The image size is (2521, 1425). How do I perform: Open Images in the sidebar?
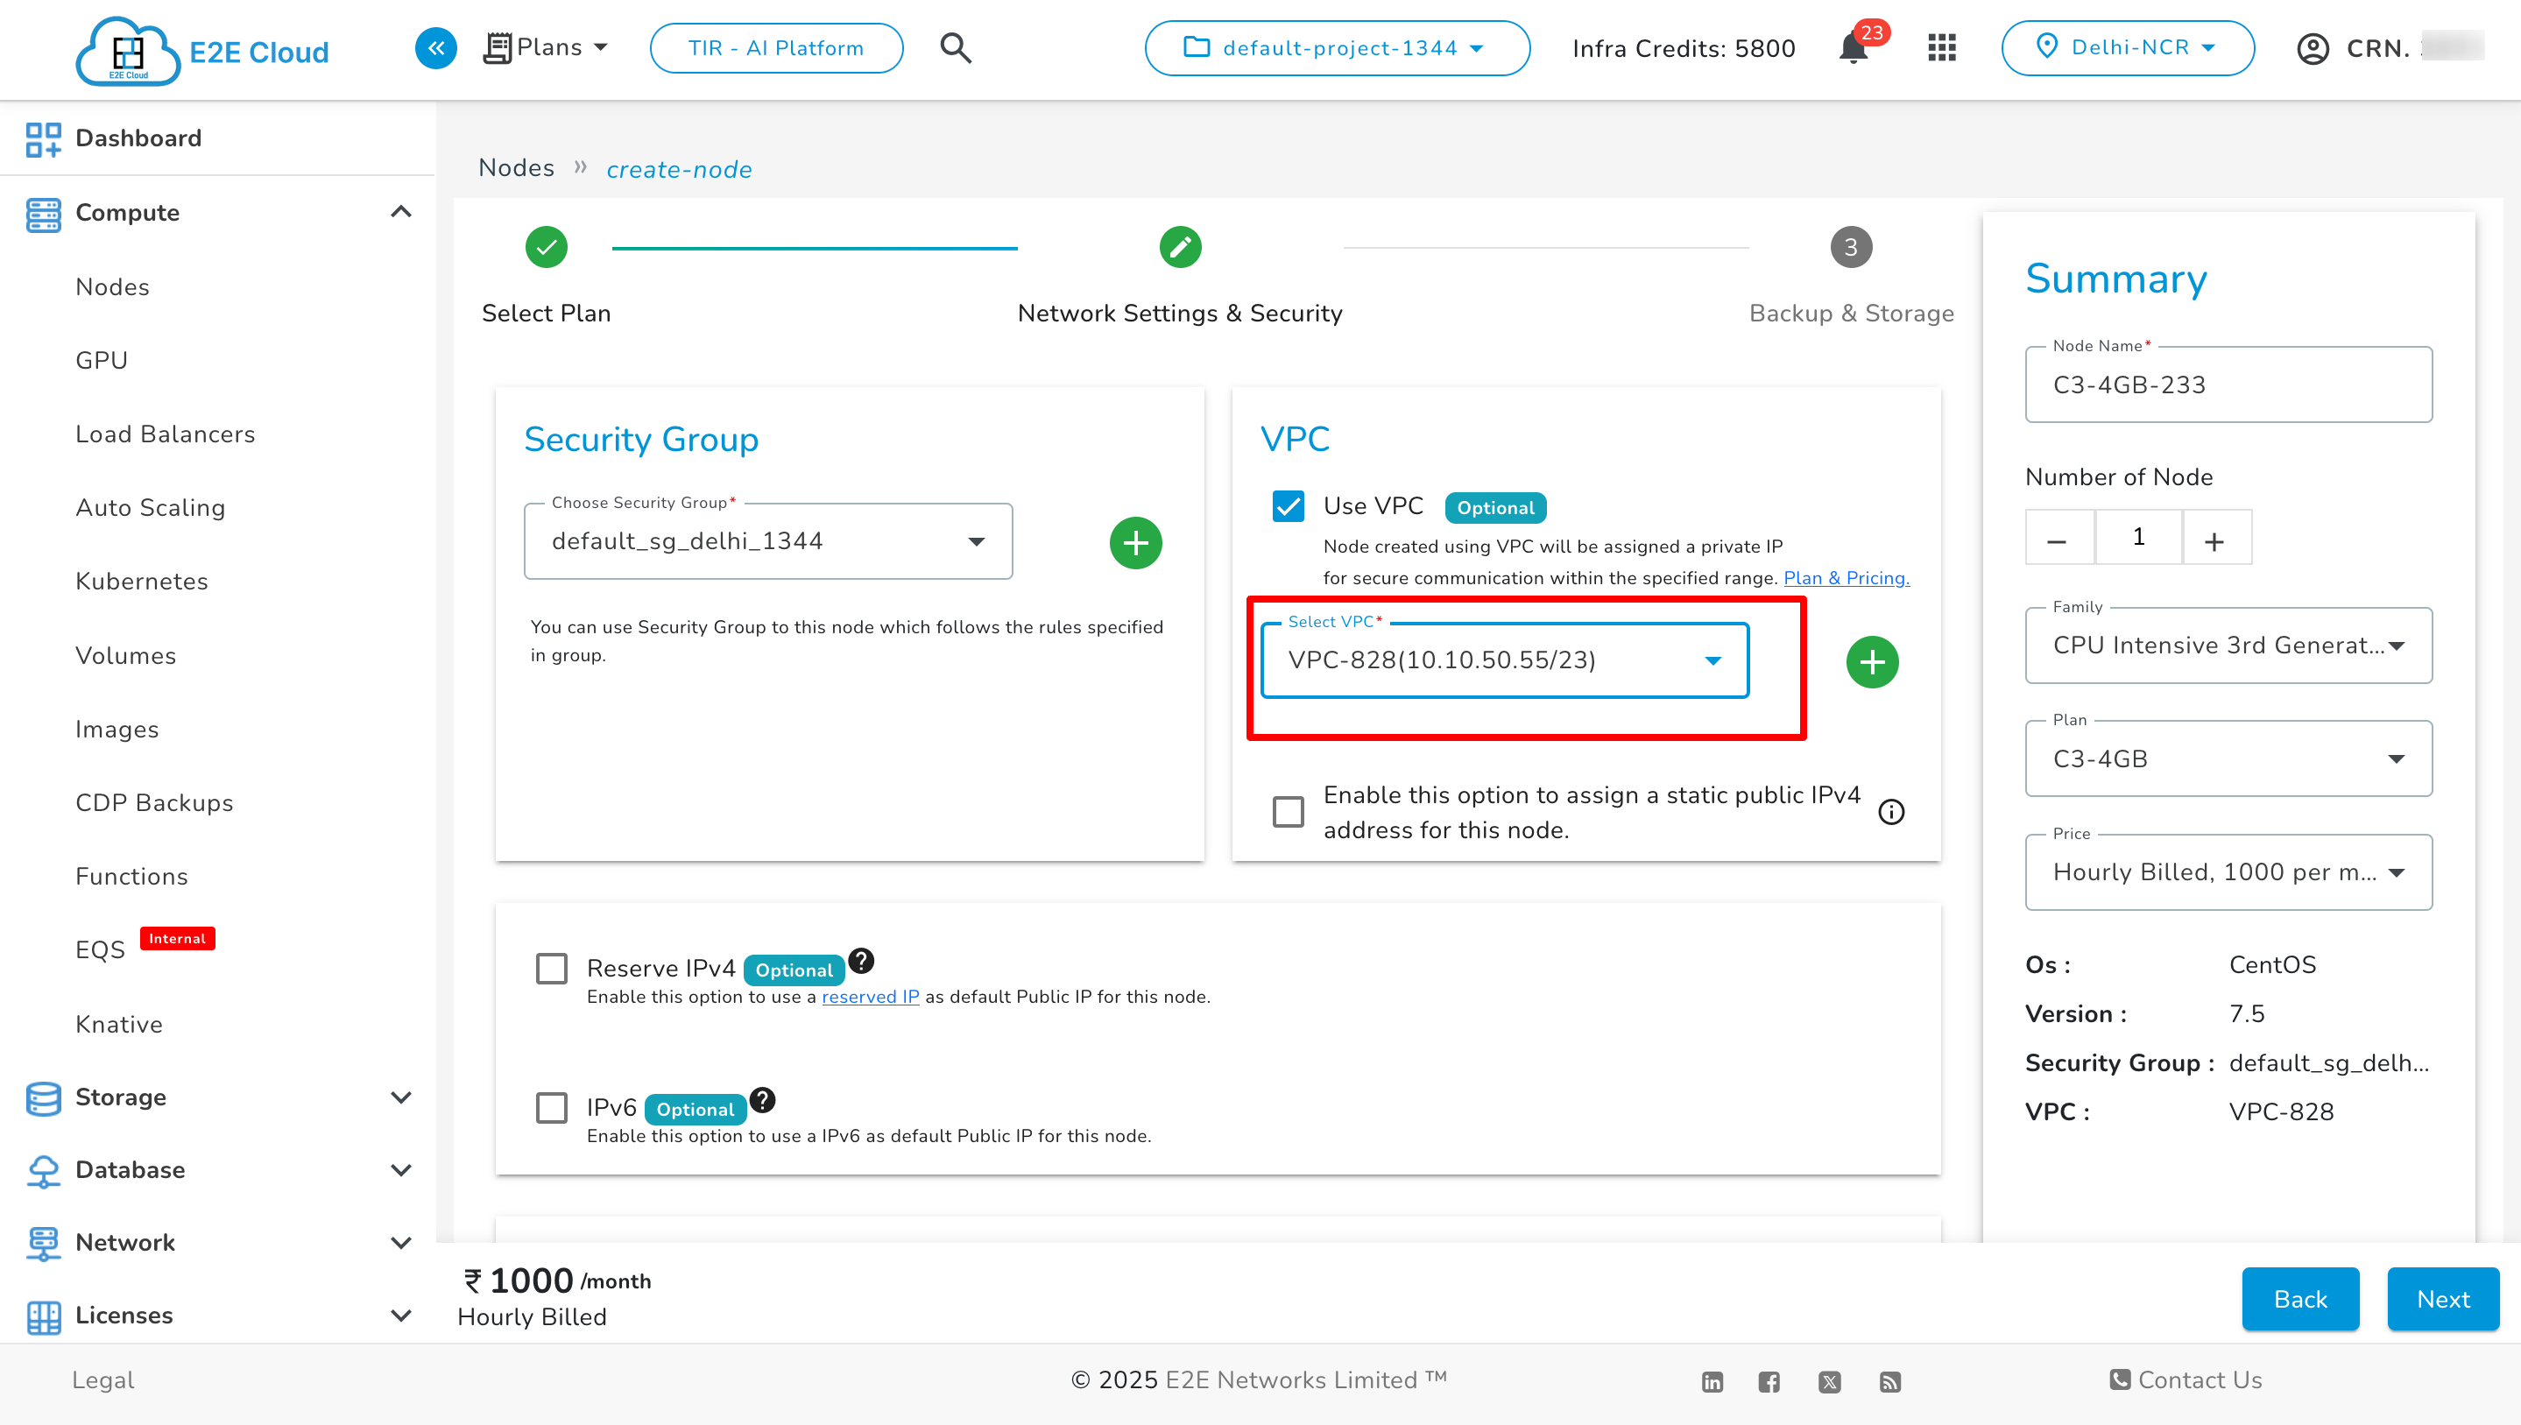tap(117, 729)
